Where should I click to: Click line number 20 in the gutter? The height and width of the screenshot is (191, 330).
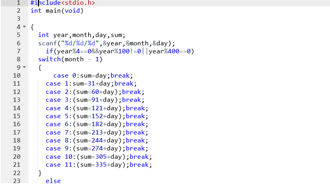coord(17,157)
